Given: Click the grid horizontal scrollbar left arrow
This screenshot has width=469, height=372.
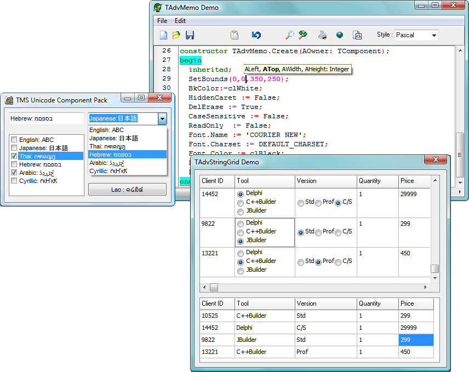Looking at the screenshot, I should (204, 288).
